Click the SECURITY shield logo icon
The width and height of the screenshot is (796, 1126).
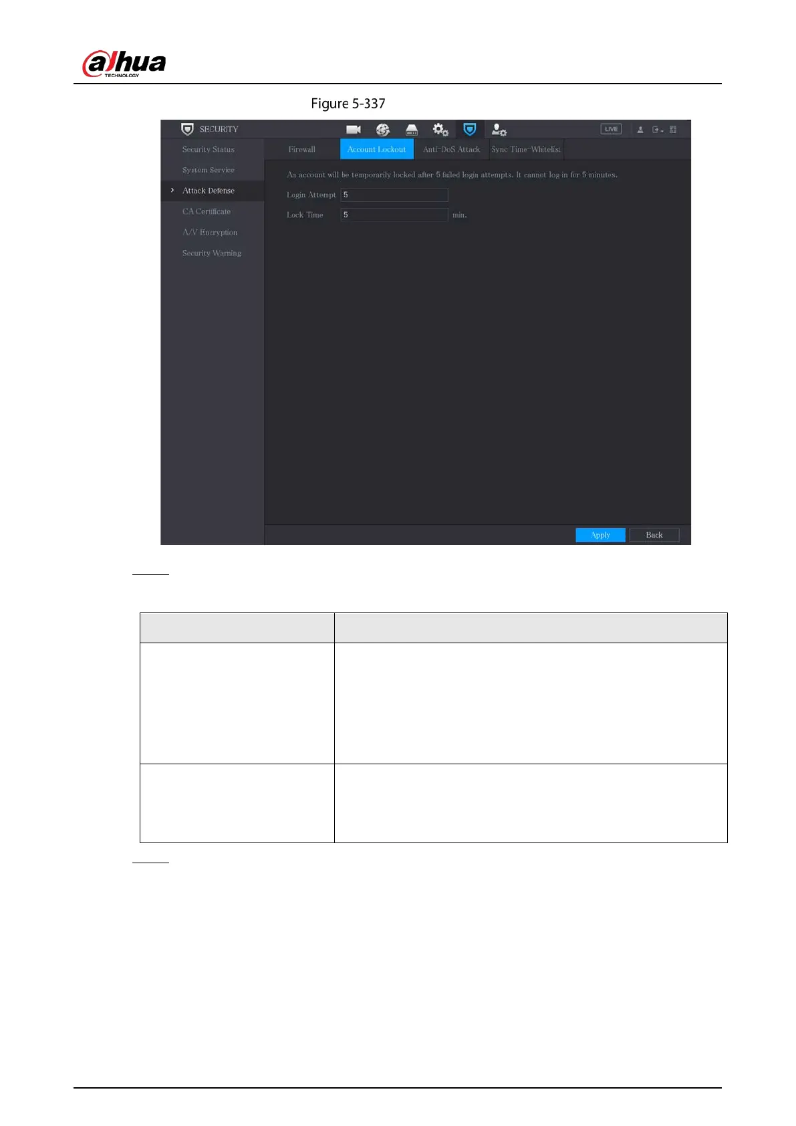(187, 129)
